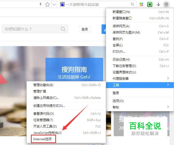Image resolution: width=174 pixels, height=145 pixels.
Task: Select 管理扩展 in submenu
Action: point(66,91)
